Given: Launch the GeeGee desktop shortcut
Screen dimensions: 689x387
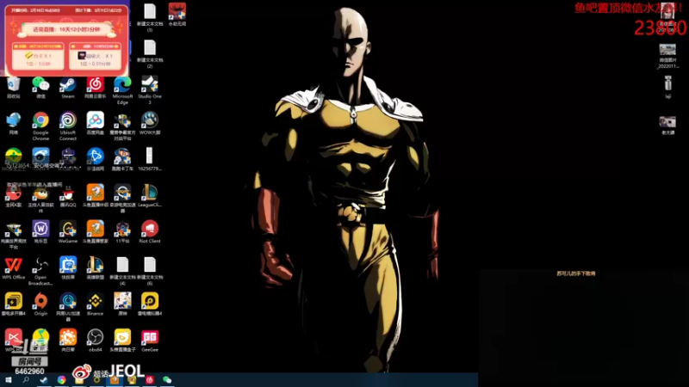Looking at the screenshot, I should [x=150, y=341].
